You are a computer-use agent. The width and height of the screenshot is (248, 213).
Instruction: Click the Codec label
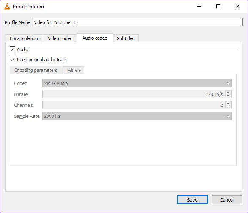click(21, 83)
